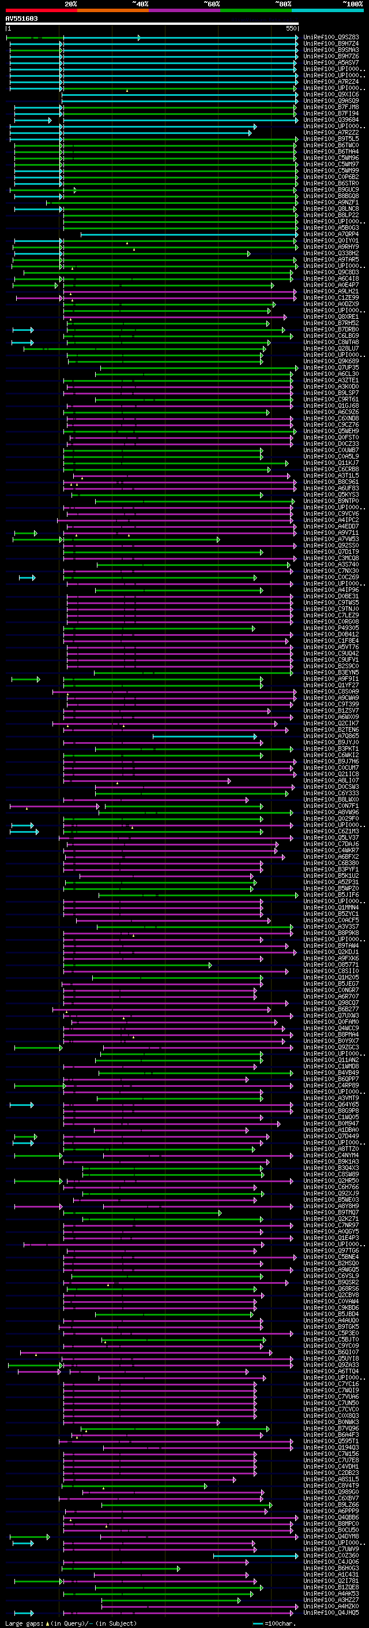Open hit UniRef100_A0E4P7
The width and height of the screenshot is (369, 1628).
331,285
